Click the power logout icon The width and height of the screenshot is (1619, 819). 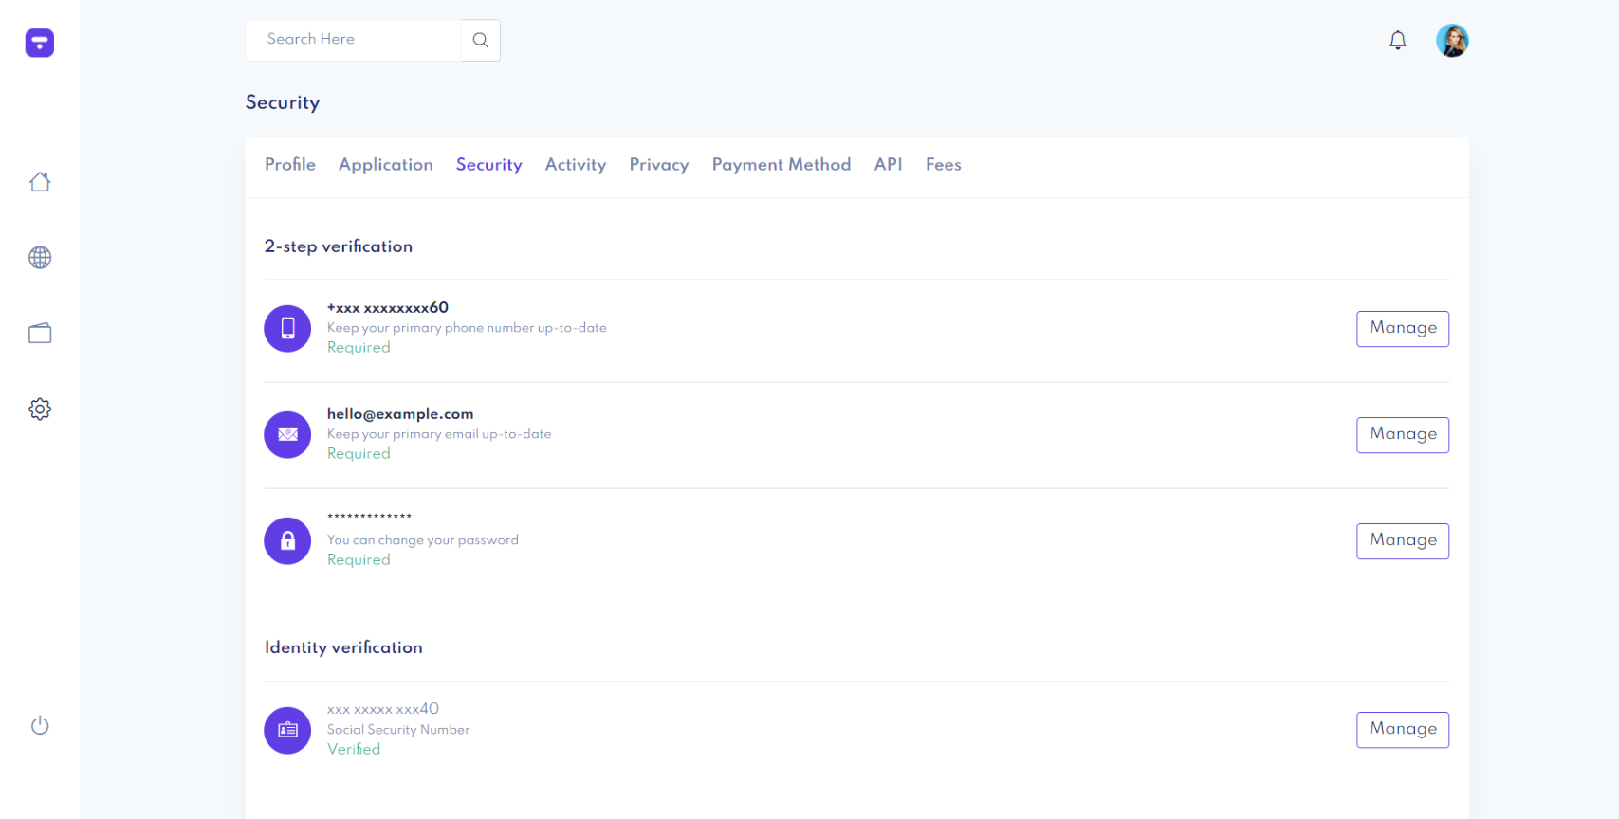coord(40,726)
